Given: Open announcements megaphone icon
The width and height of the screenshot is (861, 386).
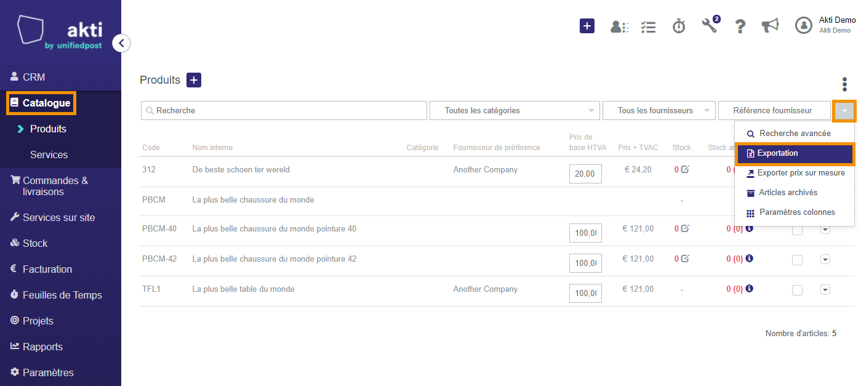Looking at the screenshot, I should 770,25.
